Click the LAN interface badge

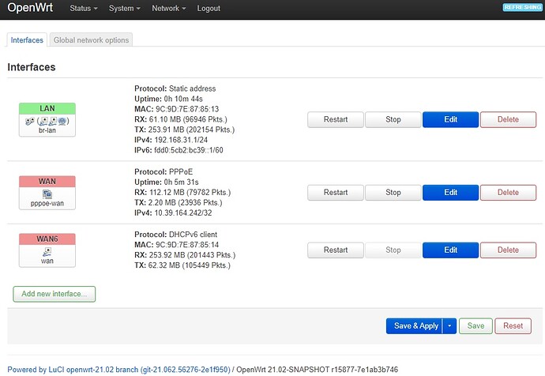pos(47,119)
